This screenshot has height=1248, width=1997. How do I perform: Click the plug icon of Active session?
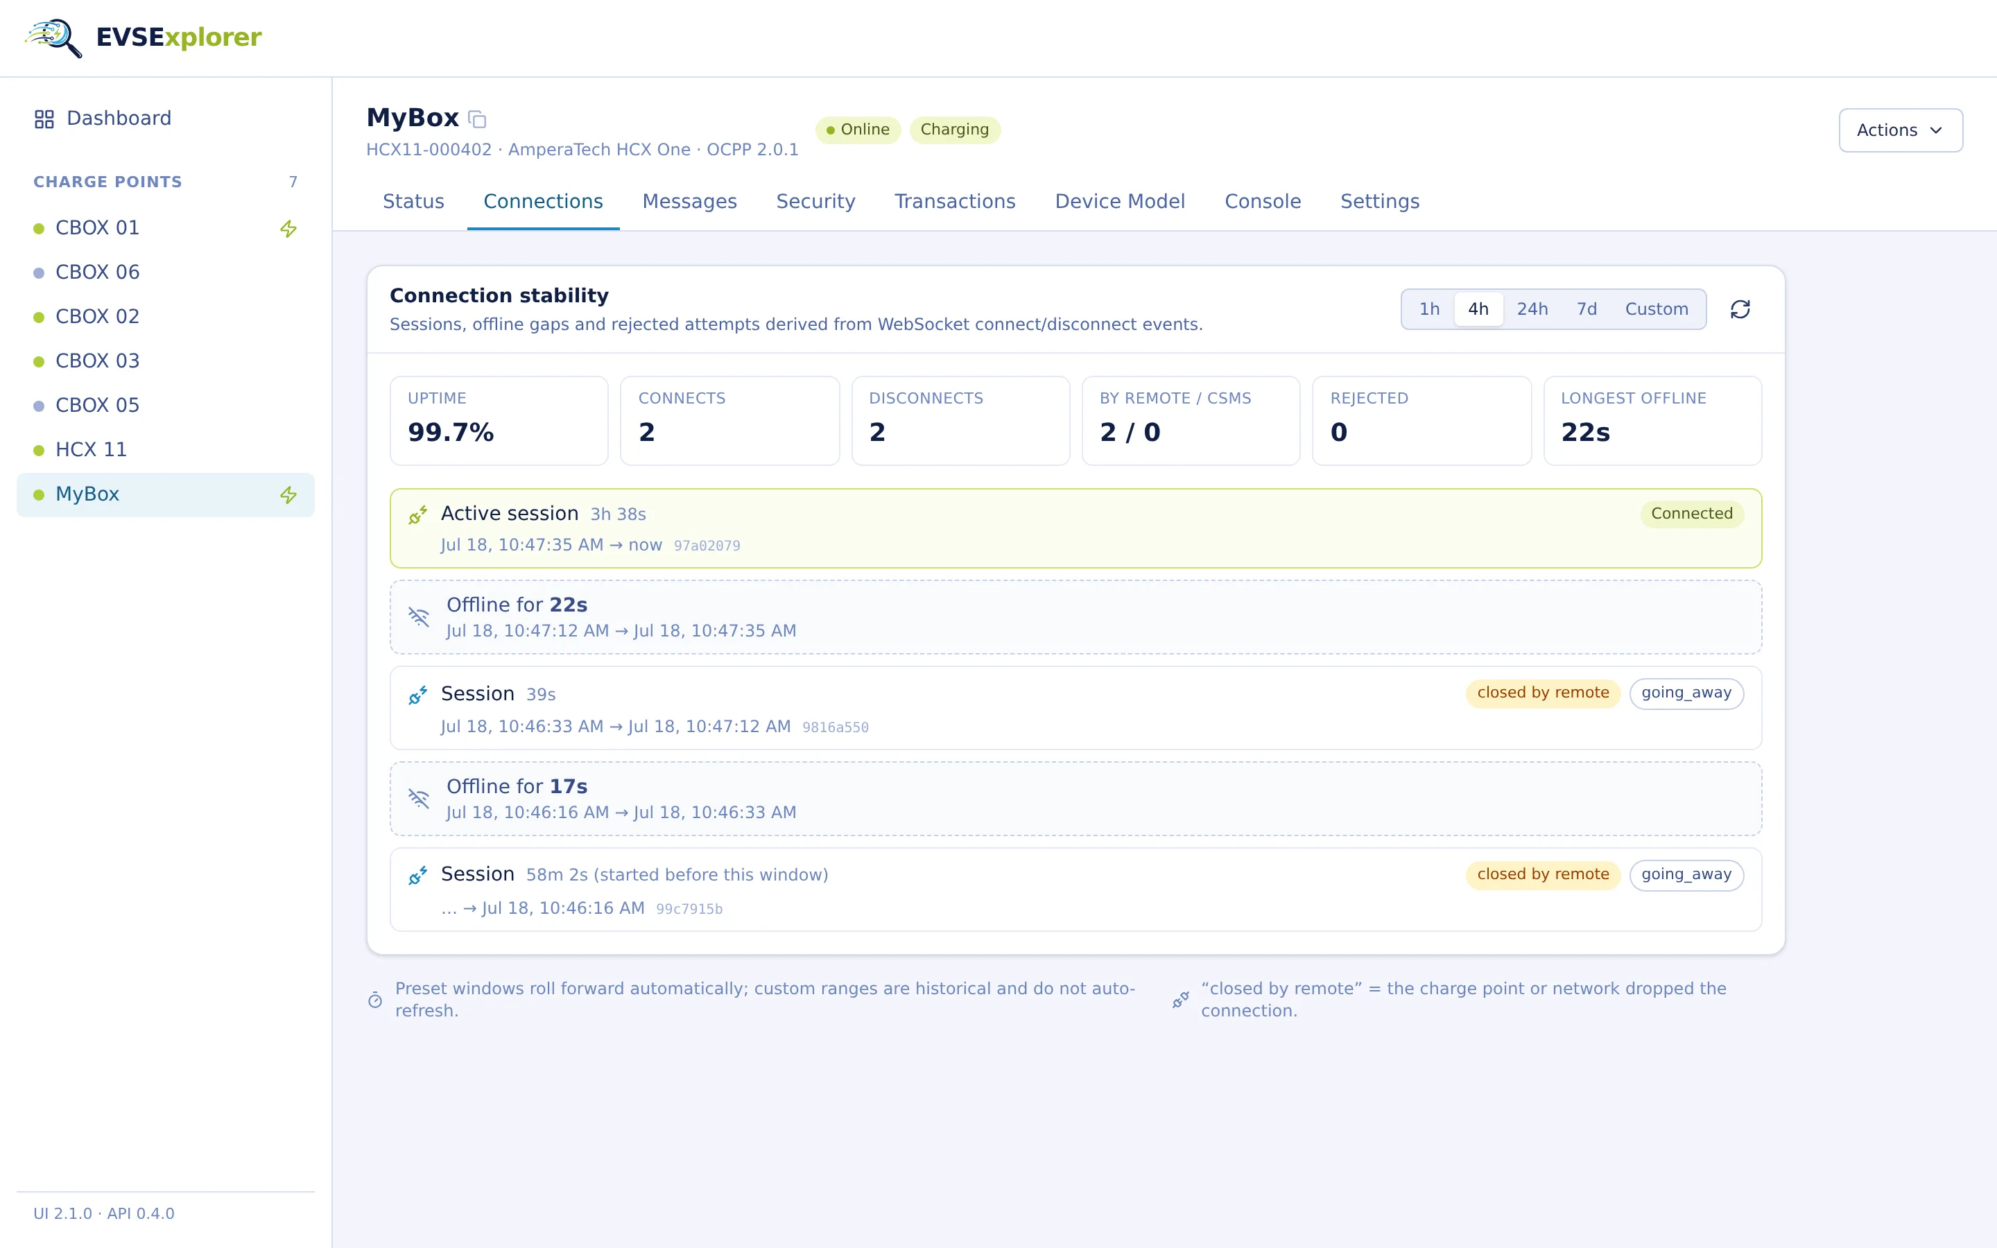pos(418,515)
